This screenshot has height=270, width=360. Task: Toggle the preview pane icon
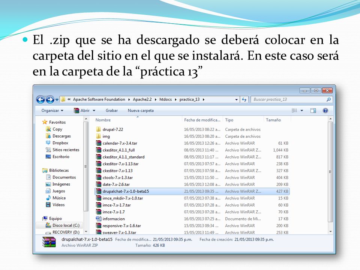tap(313, 111)
